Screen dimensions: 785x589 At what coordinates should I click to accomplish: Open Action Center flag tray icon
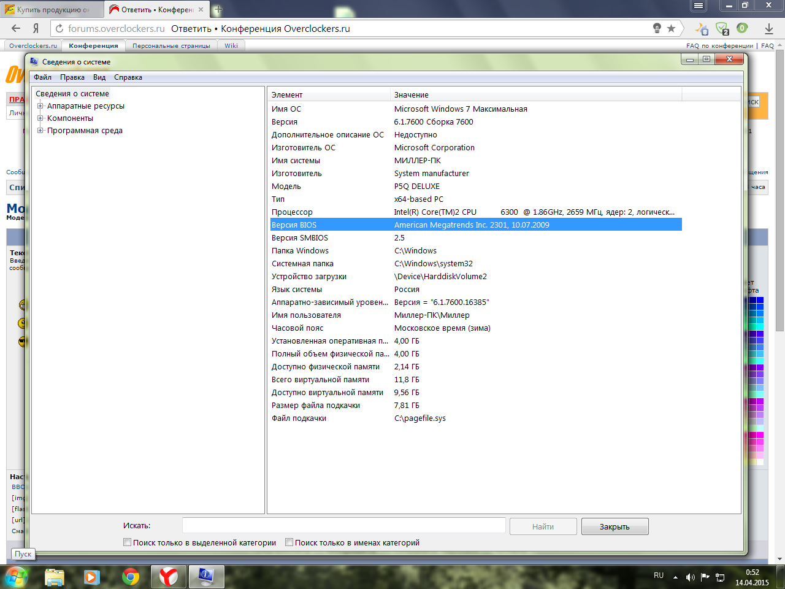pyautogui.click(x=705, y=577)
